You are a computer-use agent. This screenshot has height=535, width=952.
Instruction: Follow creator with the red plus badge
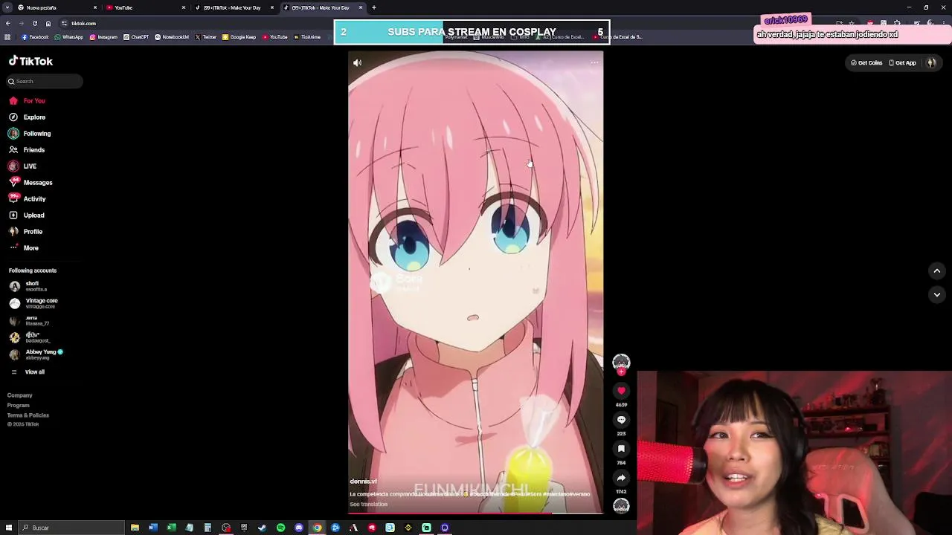[621, 372]
